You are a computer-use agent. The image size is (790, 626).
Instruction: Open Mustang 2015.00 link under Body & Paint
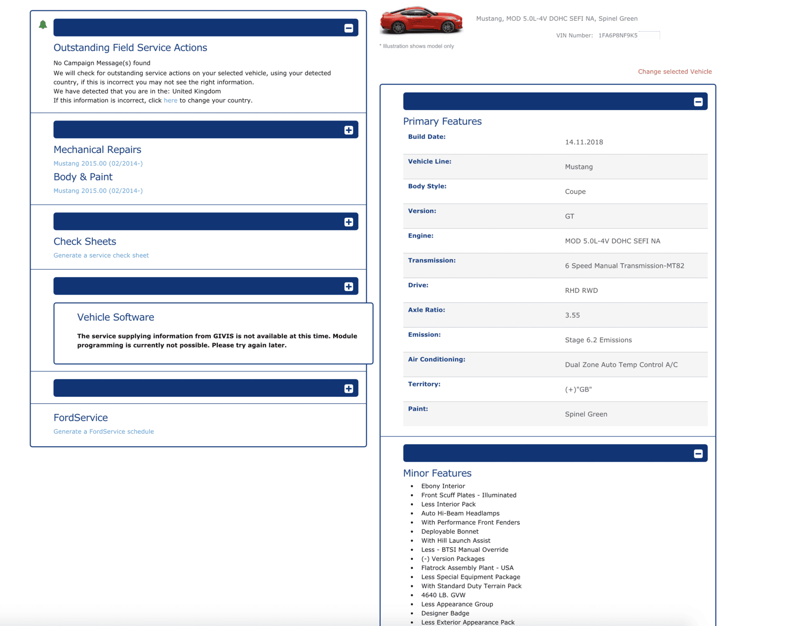(98, 191)
